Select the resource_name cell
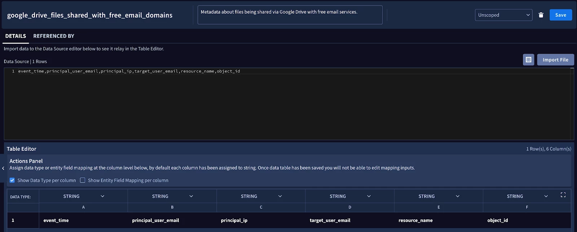This screenshot has width=577, height=232. click(x=439, y=220)
